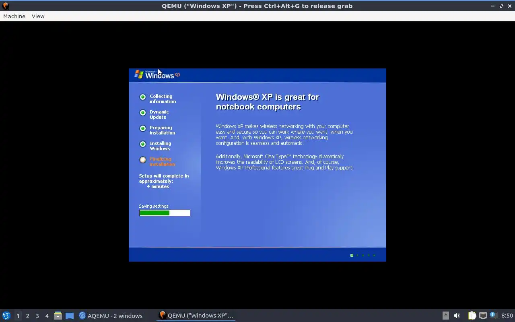The height and width of the screenshot is (322, 515).
Task: Click 'Setup will complete in approximately' text
Action: tap(164, 178)
